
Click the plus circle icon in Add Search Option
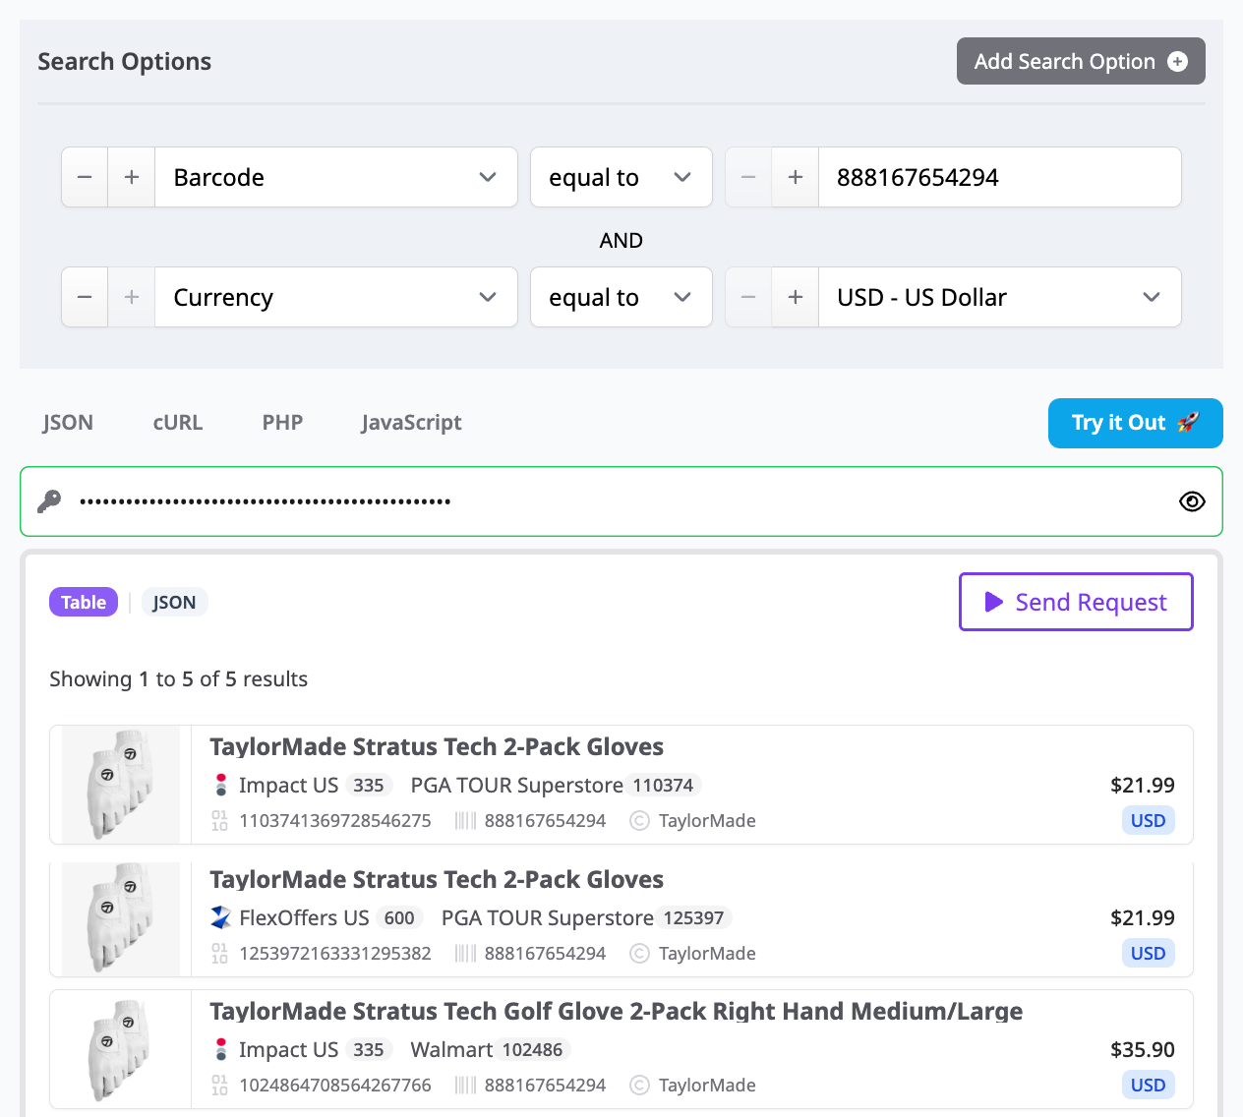(1177, 61)
